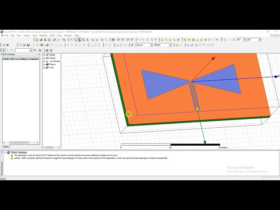The width and height of the screenshot is (280, 210).
Task: Click the Project Manager horizontal scrollbar
Action: coord(21,143)
